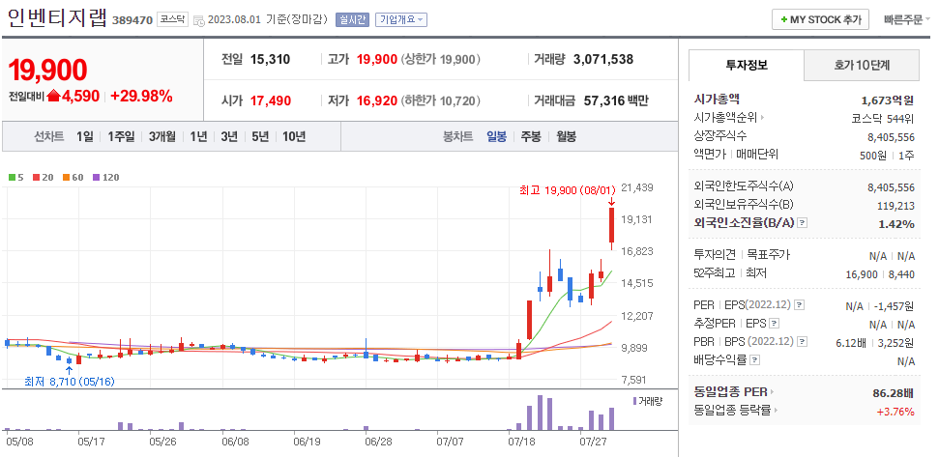Click the green 5-day moving average legend
Image resolution: width=939 pixels, height=457 pixels.
(16, 177)
